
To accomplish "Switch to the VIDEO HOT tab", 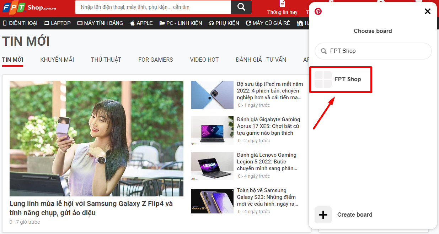I will click(x=204, y=60).
